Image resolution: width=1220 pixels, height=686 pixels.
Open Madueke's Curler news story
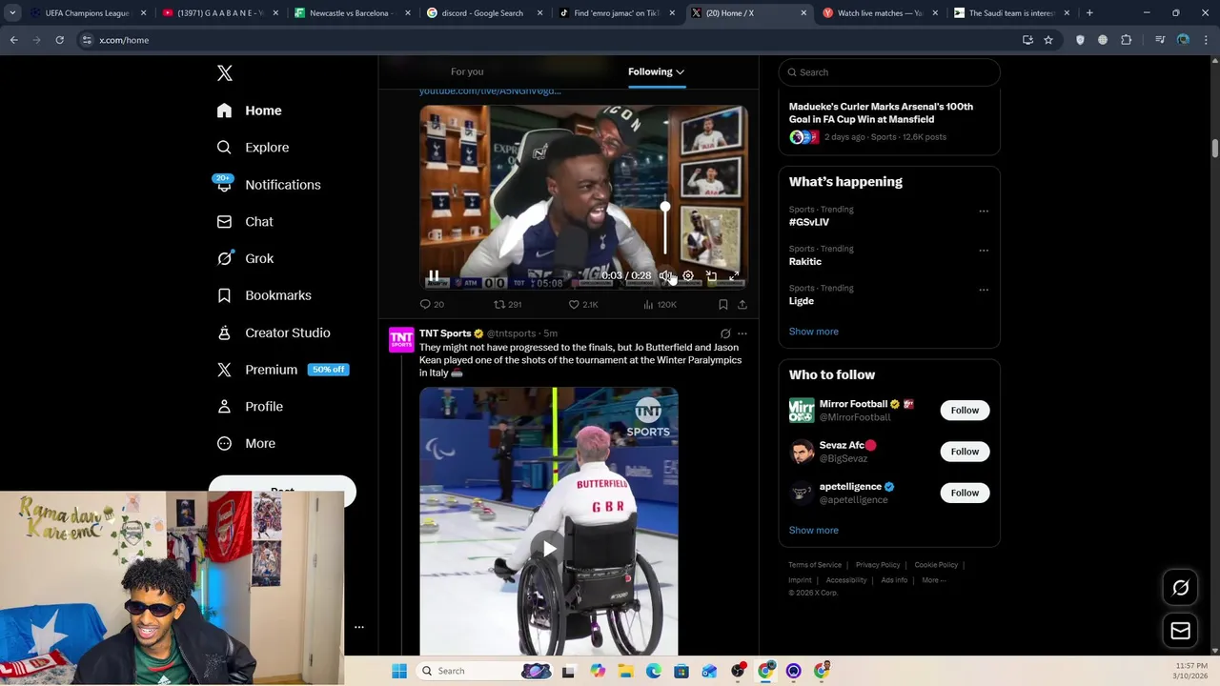pos(881,112)
